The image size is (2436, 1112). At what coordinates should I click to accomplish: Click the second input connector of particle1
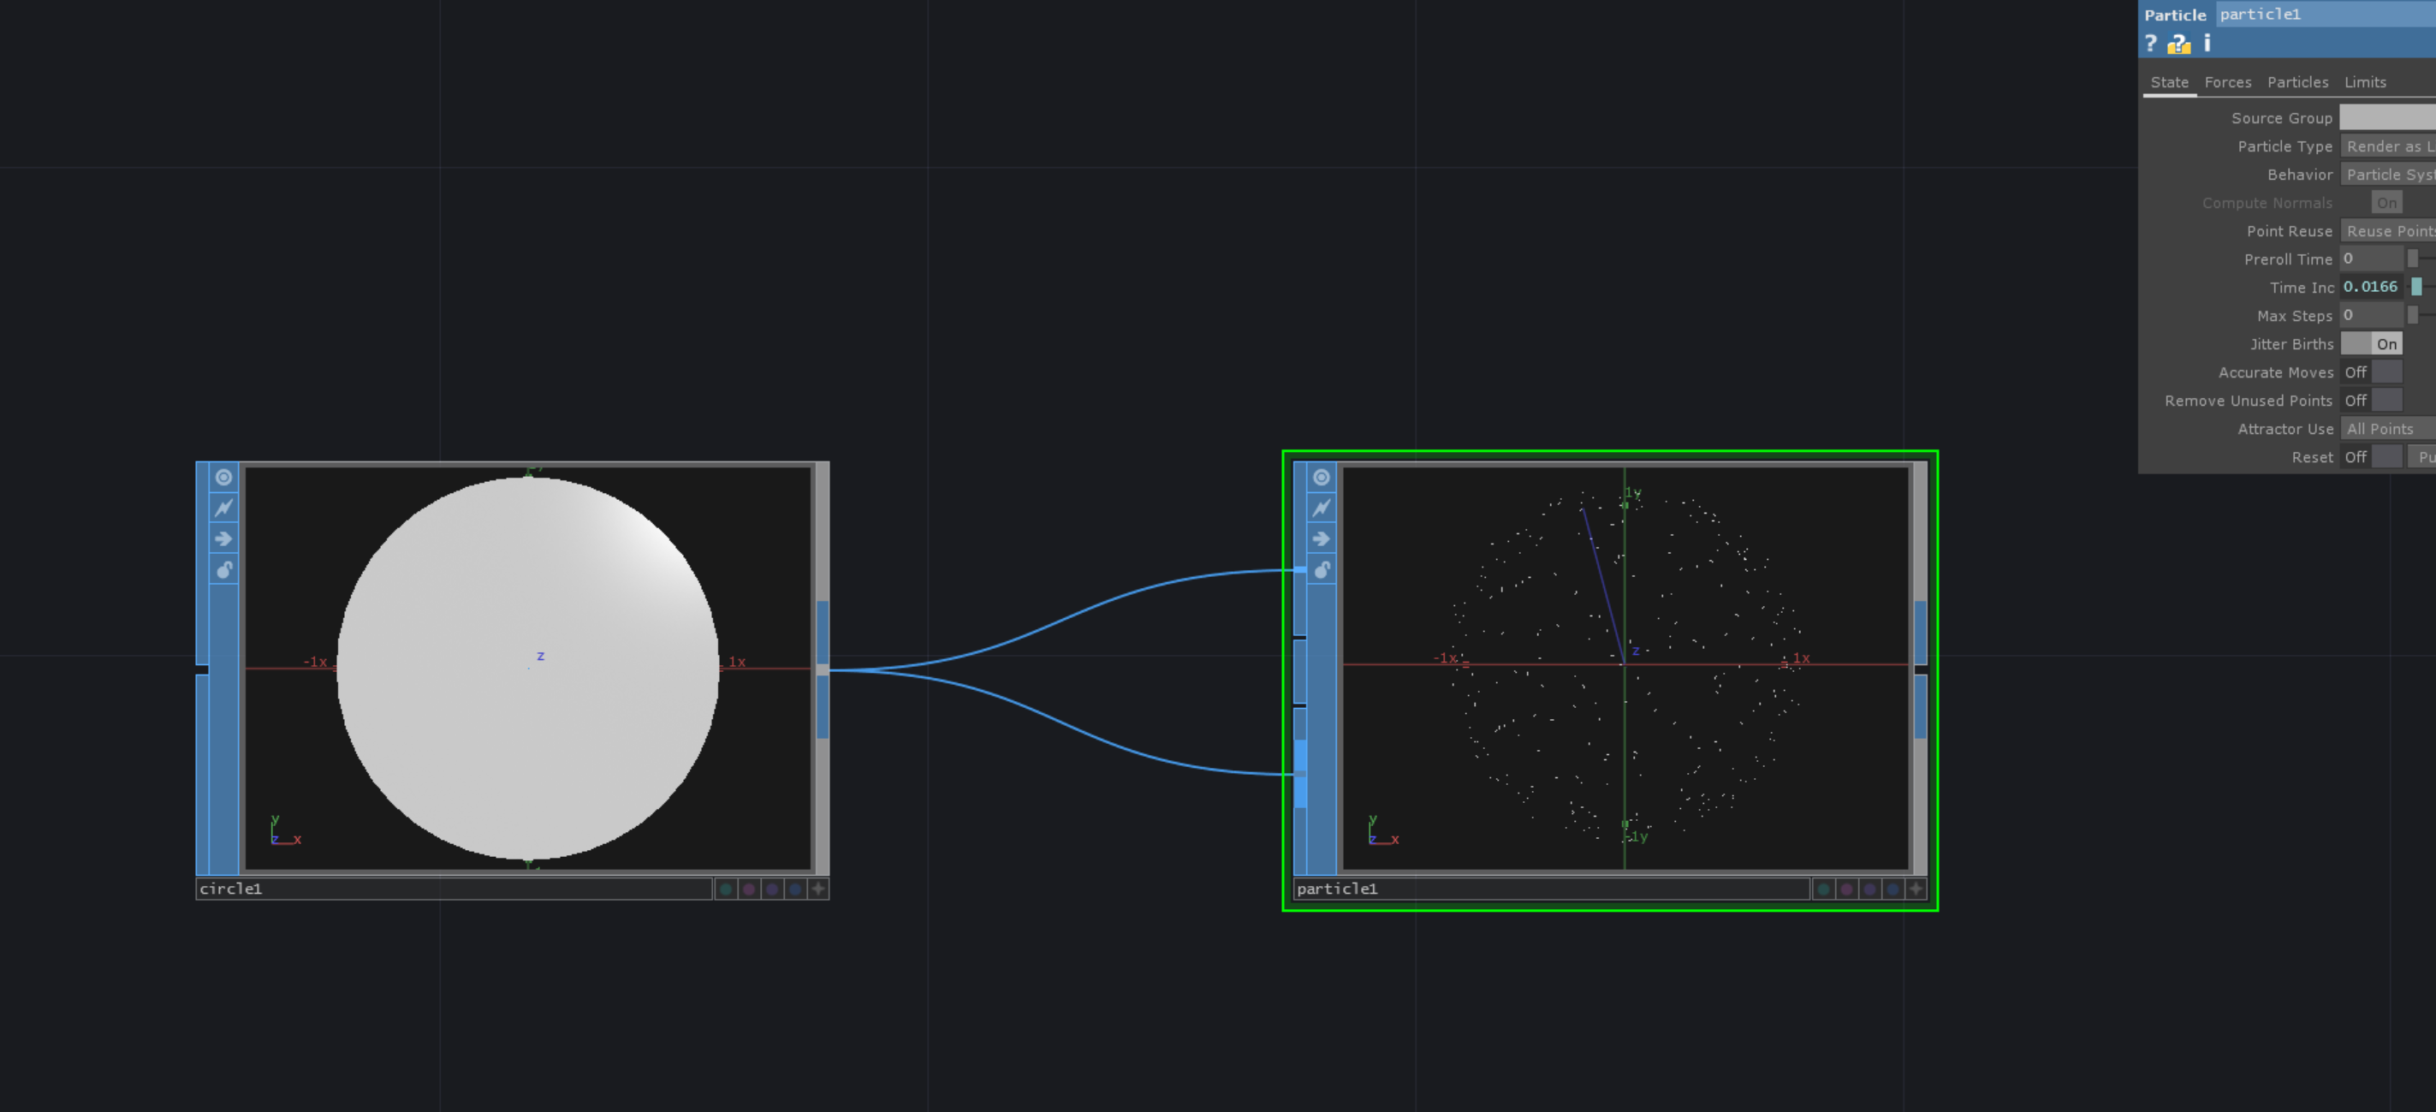pyautogui.click(x=1300, y=671)
